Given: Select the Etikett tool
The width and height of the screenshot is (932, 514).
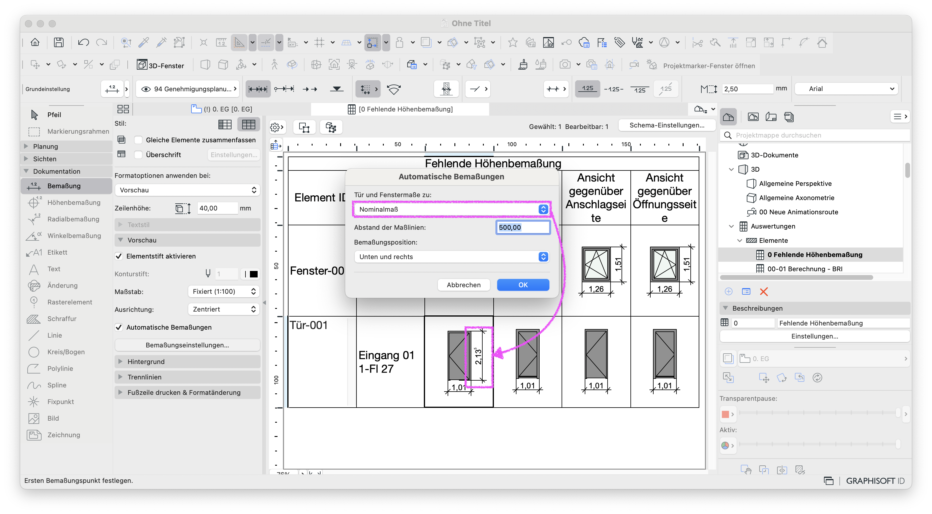Looking at the screenshot, I should coord(66,252).
